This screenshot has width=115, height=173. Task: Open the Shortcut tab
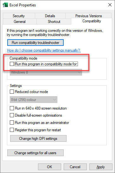(x=54, y=22)
